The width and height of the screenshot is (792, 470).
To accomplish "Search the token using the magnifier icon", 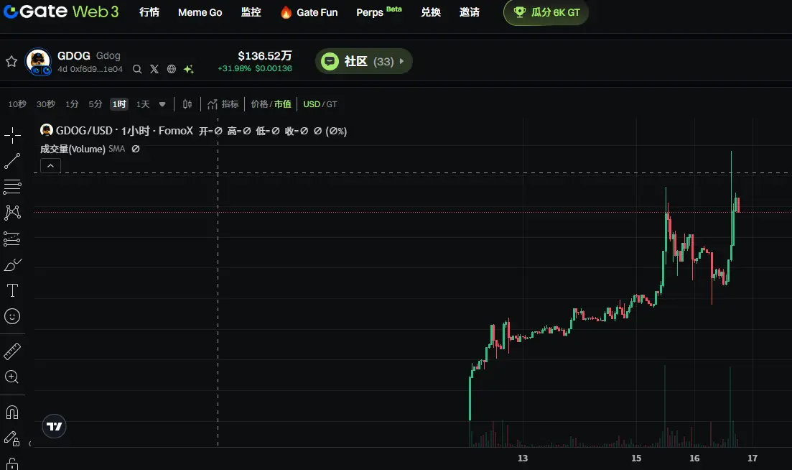I will pyautogui.click(x=137, y=69).
